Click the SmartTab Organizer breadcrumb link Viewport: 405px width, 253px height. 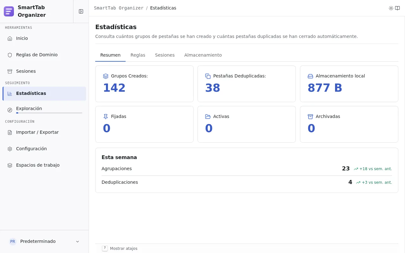point(119,8)
